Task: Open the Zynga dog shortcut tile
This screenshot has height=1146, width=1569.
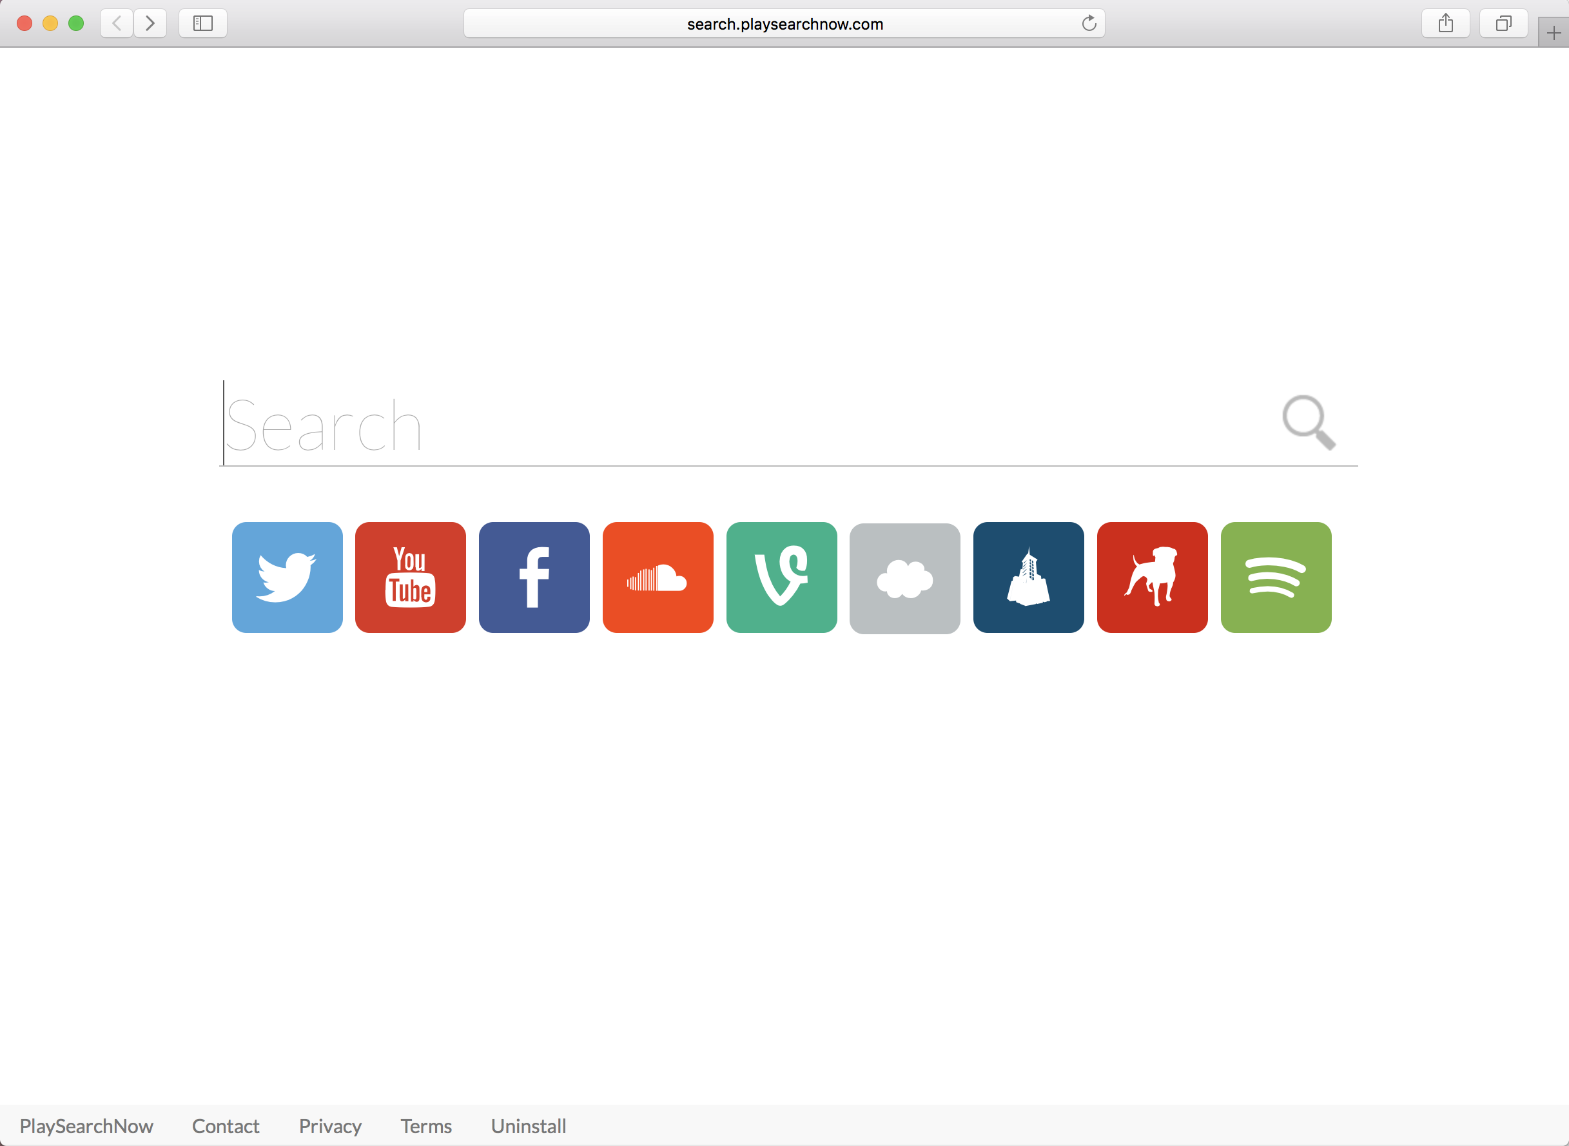Action: (1152, 577)
